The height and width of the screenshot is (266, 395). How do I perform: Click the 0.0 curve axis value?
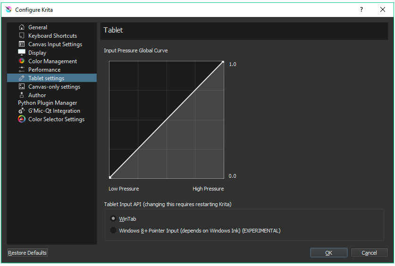click(232, 176)
